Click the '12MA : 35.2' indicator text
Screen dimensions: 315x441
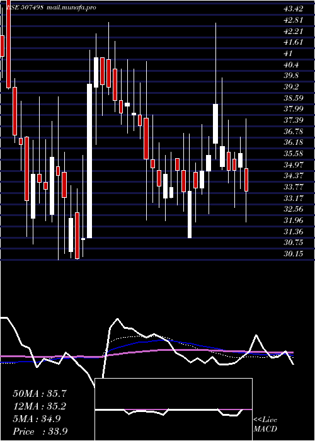(41, 406)
